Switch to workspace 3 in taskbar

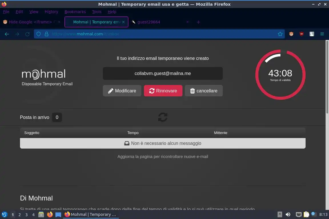[x=27, y=215]
